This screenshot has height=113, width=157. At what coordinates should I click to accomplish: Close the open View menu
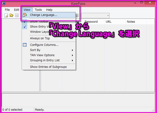tap(27, 10)
